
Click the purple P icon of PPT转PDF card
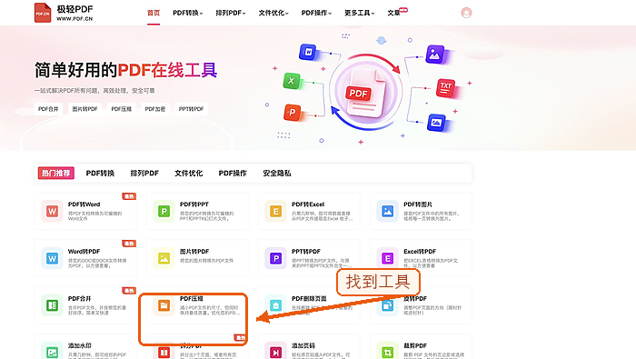point(276,258)
